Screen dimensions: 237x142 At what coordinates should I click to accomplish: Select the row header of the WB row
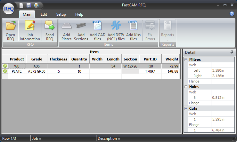pyautogui.click(x=5, y=66)
